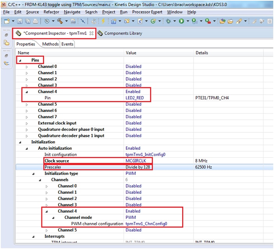The width and height of the screenshot is (274, 249).
Task: Click the hierarchy outline icon in left sidebar
Action: click(7, 63)
